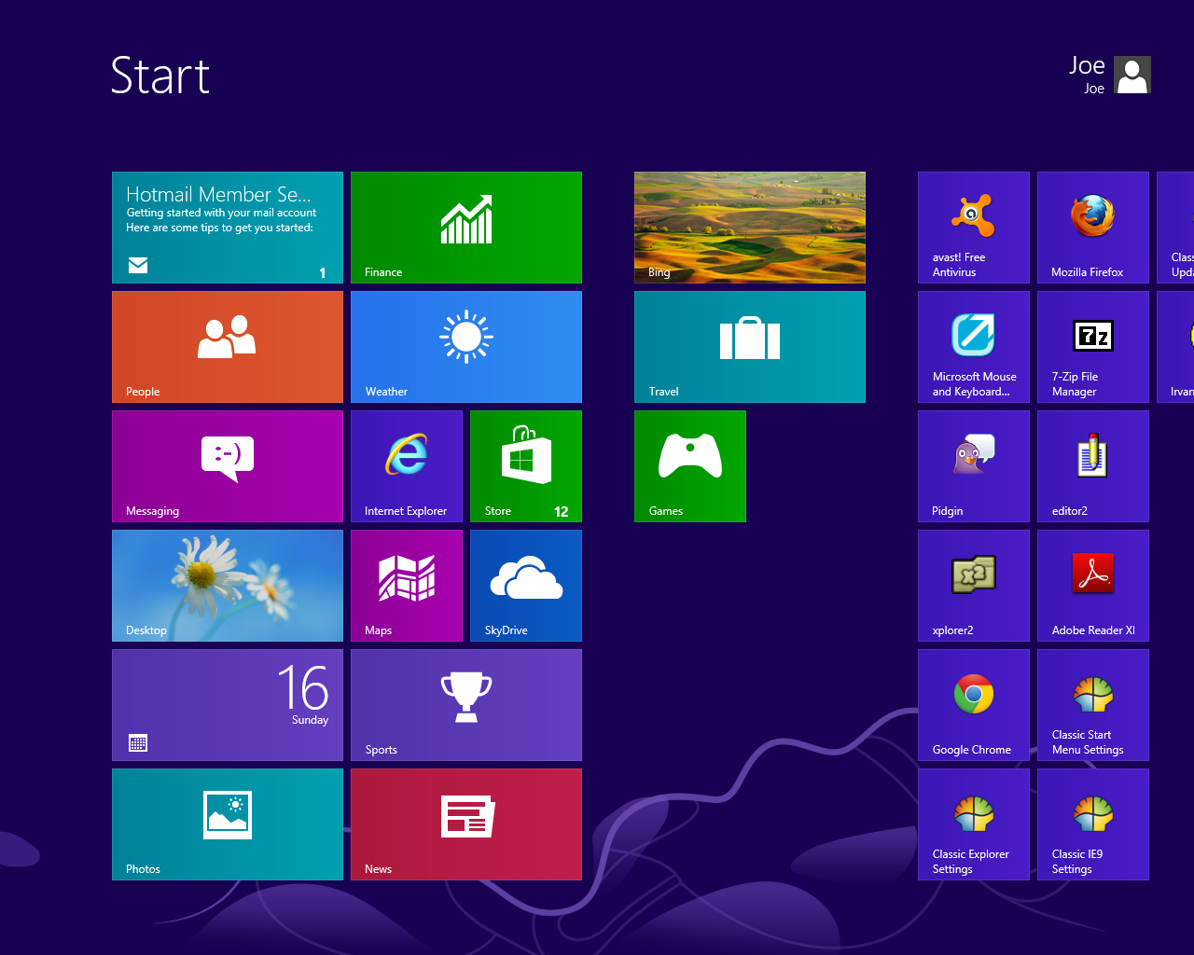Open Adobe Reader XI
The width and height of the screenshot is (1194, 955).
tap(1092, 585)
